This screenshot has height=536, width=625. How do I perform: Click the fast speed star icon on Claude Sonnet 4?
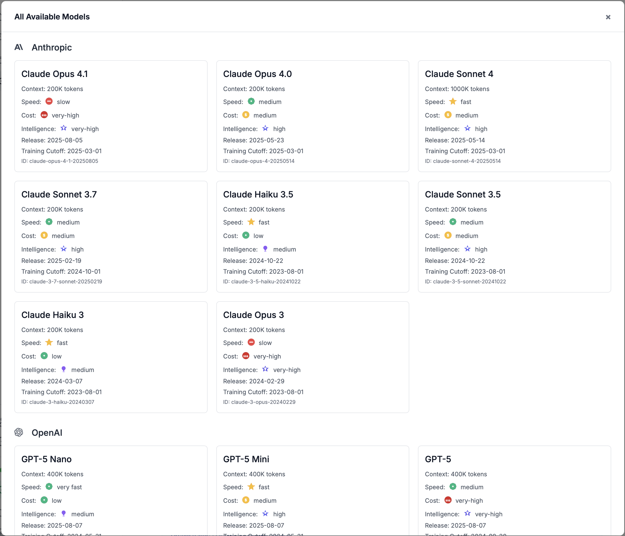click(453, 101)
